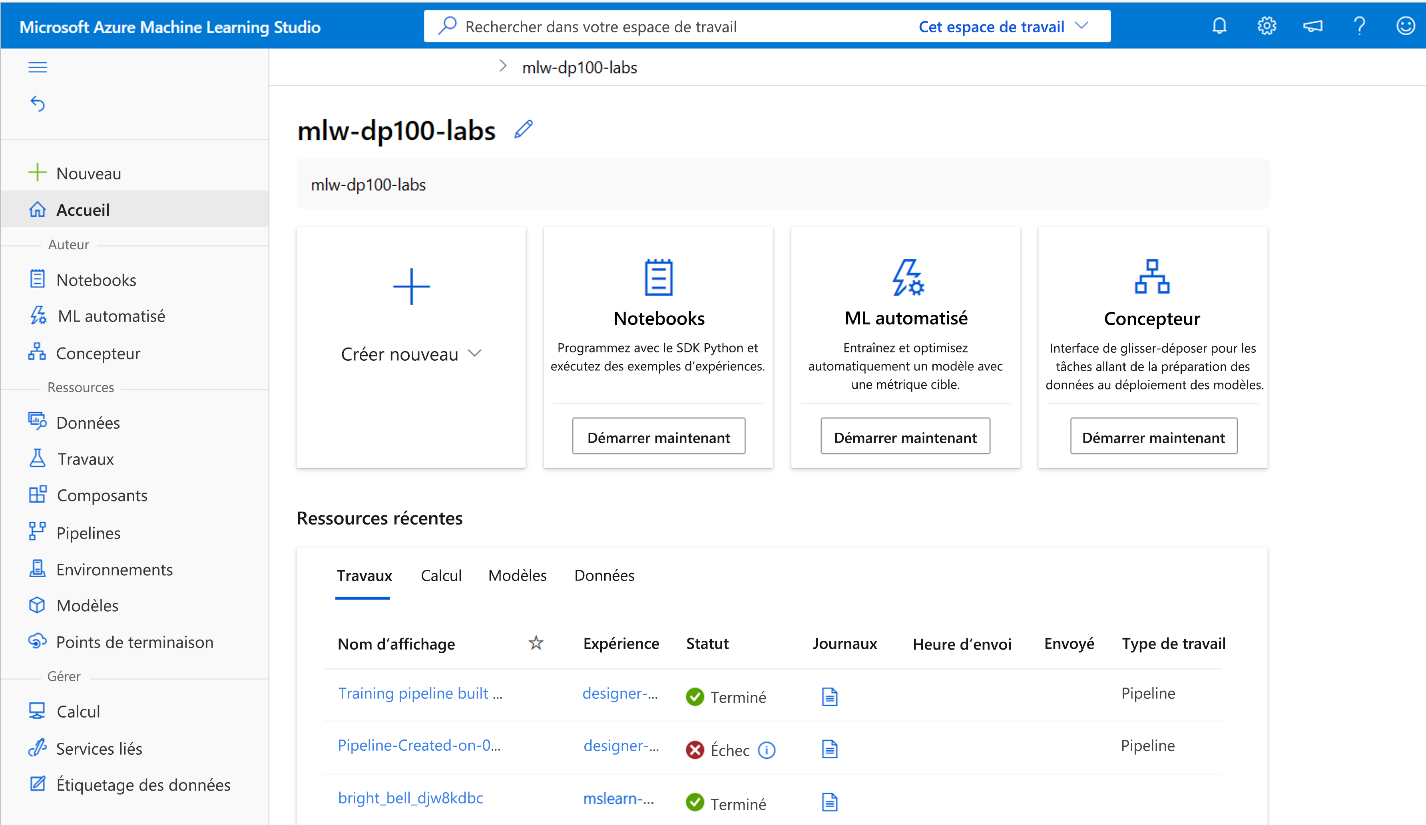Click the breadcrumb chevron before mlw-dp100-labs
The height and width of the screenshot is (825, 1426).
pyautogui.click(x=502, y=66)
